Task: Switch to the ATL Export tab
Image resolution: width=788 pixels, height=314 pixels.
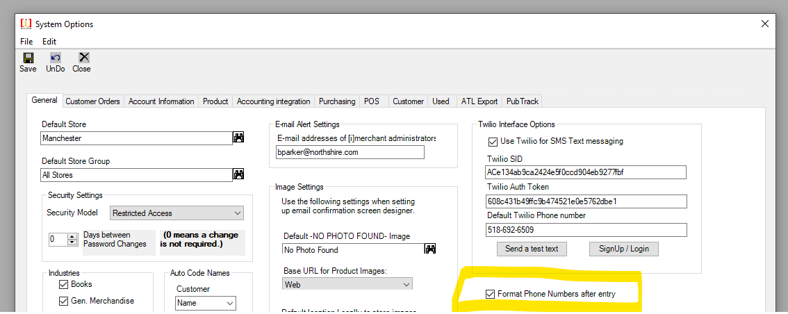Action: click(x=479, y=101)
